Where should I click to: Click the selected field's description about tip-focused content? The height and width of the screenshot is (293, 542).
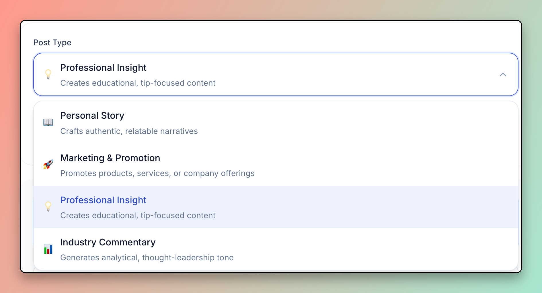coord(138,83)
